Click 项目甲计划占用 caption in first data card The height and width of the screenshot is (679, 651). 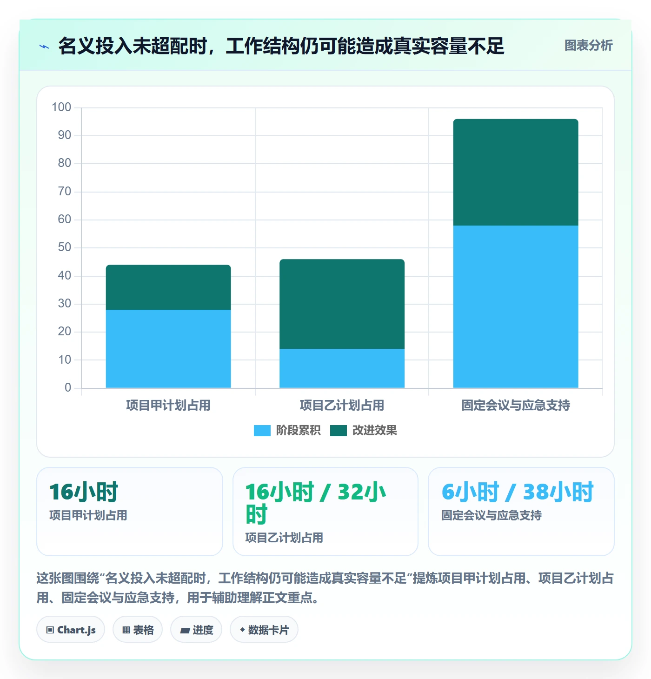(88, 516)
